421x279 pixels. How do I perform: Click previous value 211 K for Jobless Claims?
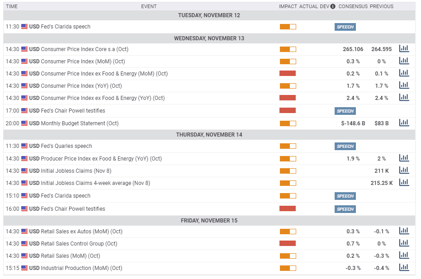point(382,170)
